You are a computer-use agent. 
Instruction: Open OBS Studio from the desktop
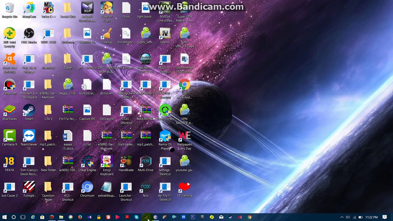pyautogui.click(x=29, y=36)
